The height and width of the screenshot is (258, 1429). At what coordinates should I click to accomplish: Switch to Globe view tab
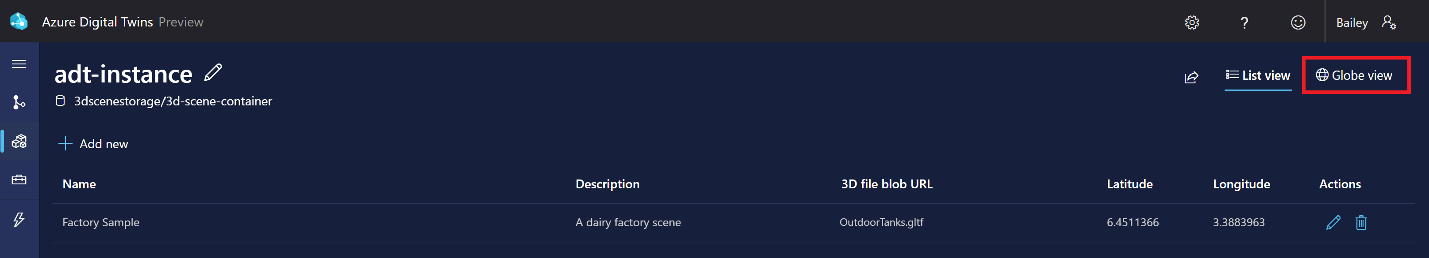(1355, 76)
